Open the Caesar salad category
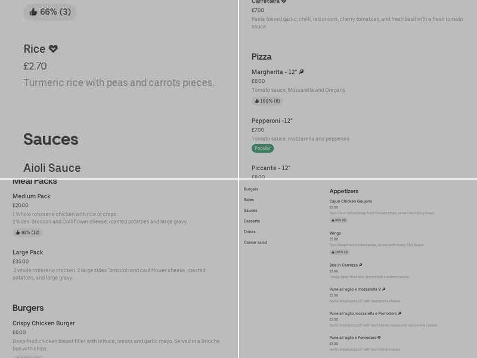Image resolution: width=477 pixels, height=358 pixels. click(x=255, y=242)
